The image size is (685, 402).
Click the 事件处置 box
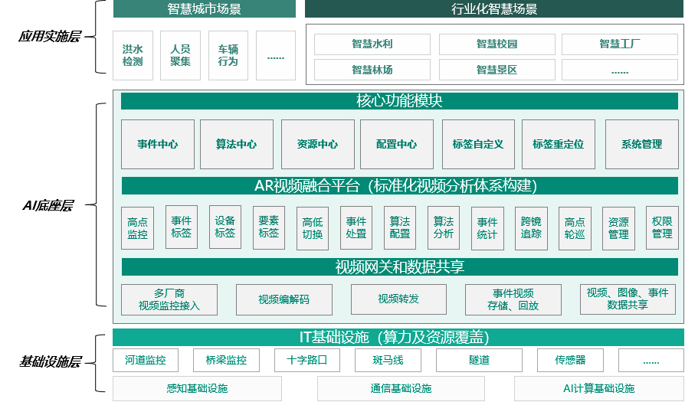pyautogui.click(x=356, y=228)
